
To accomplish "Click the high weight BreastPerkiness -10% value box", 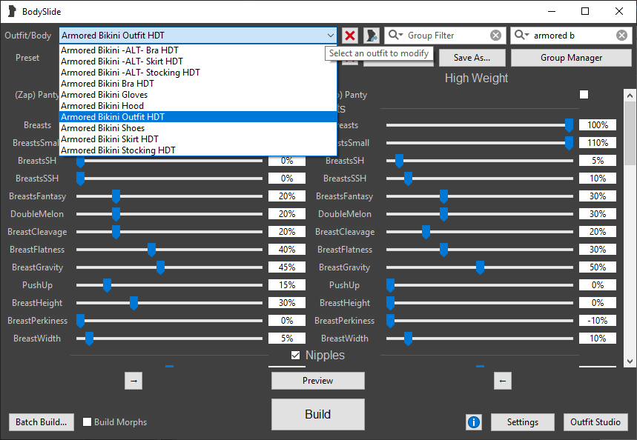I will (x=598, y=321).
